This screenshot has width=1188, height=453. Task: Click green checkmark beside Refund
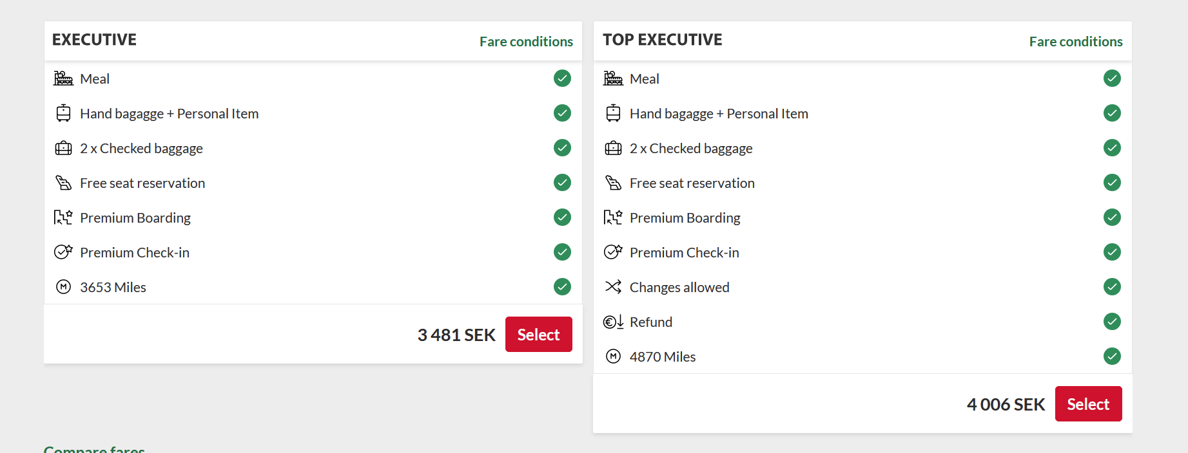tap(1112, 322)
